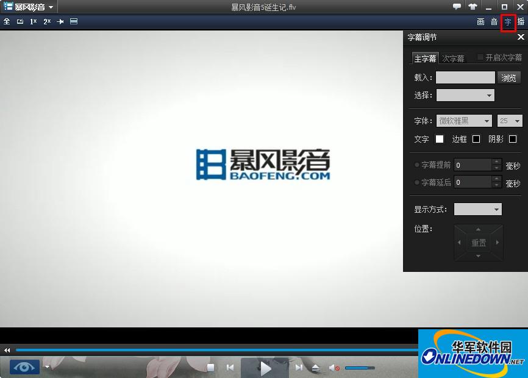The width and height of the screenshot is (528, 378).
Task: Select the 次字幕 tab
Action: pyautogui.click(x=453, y=59)
